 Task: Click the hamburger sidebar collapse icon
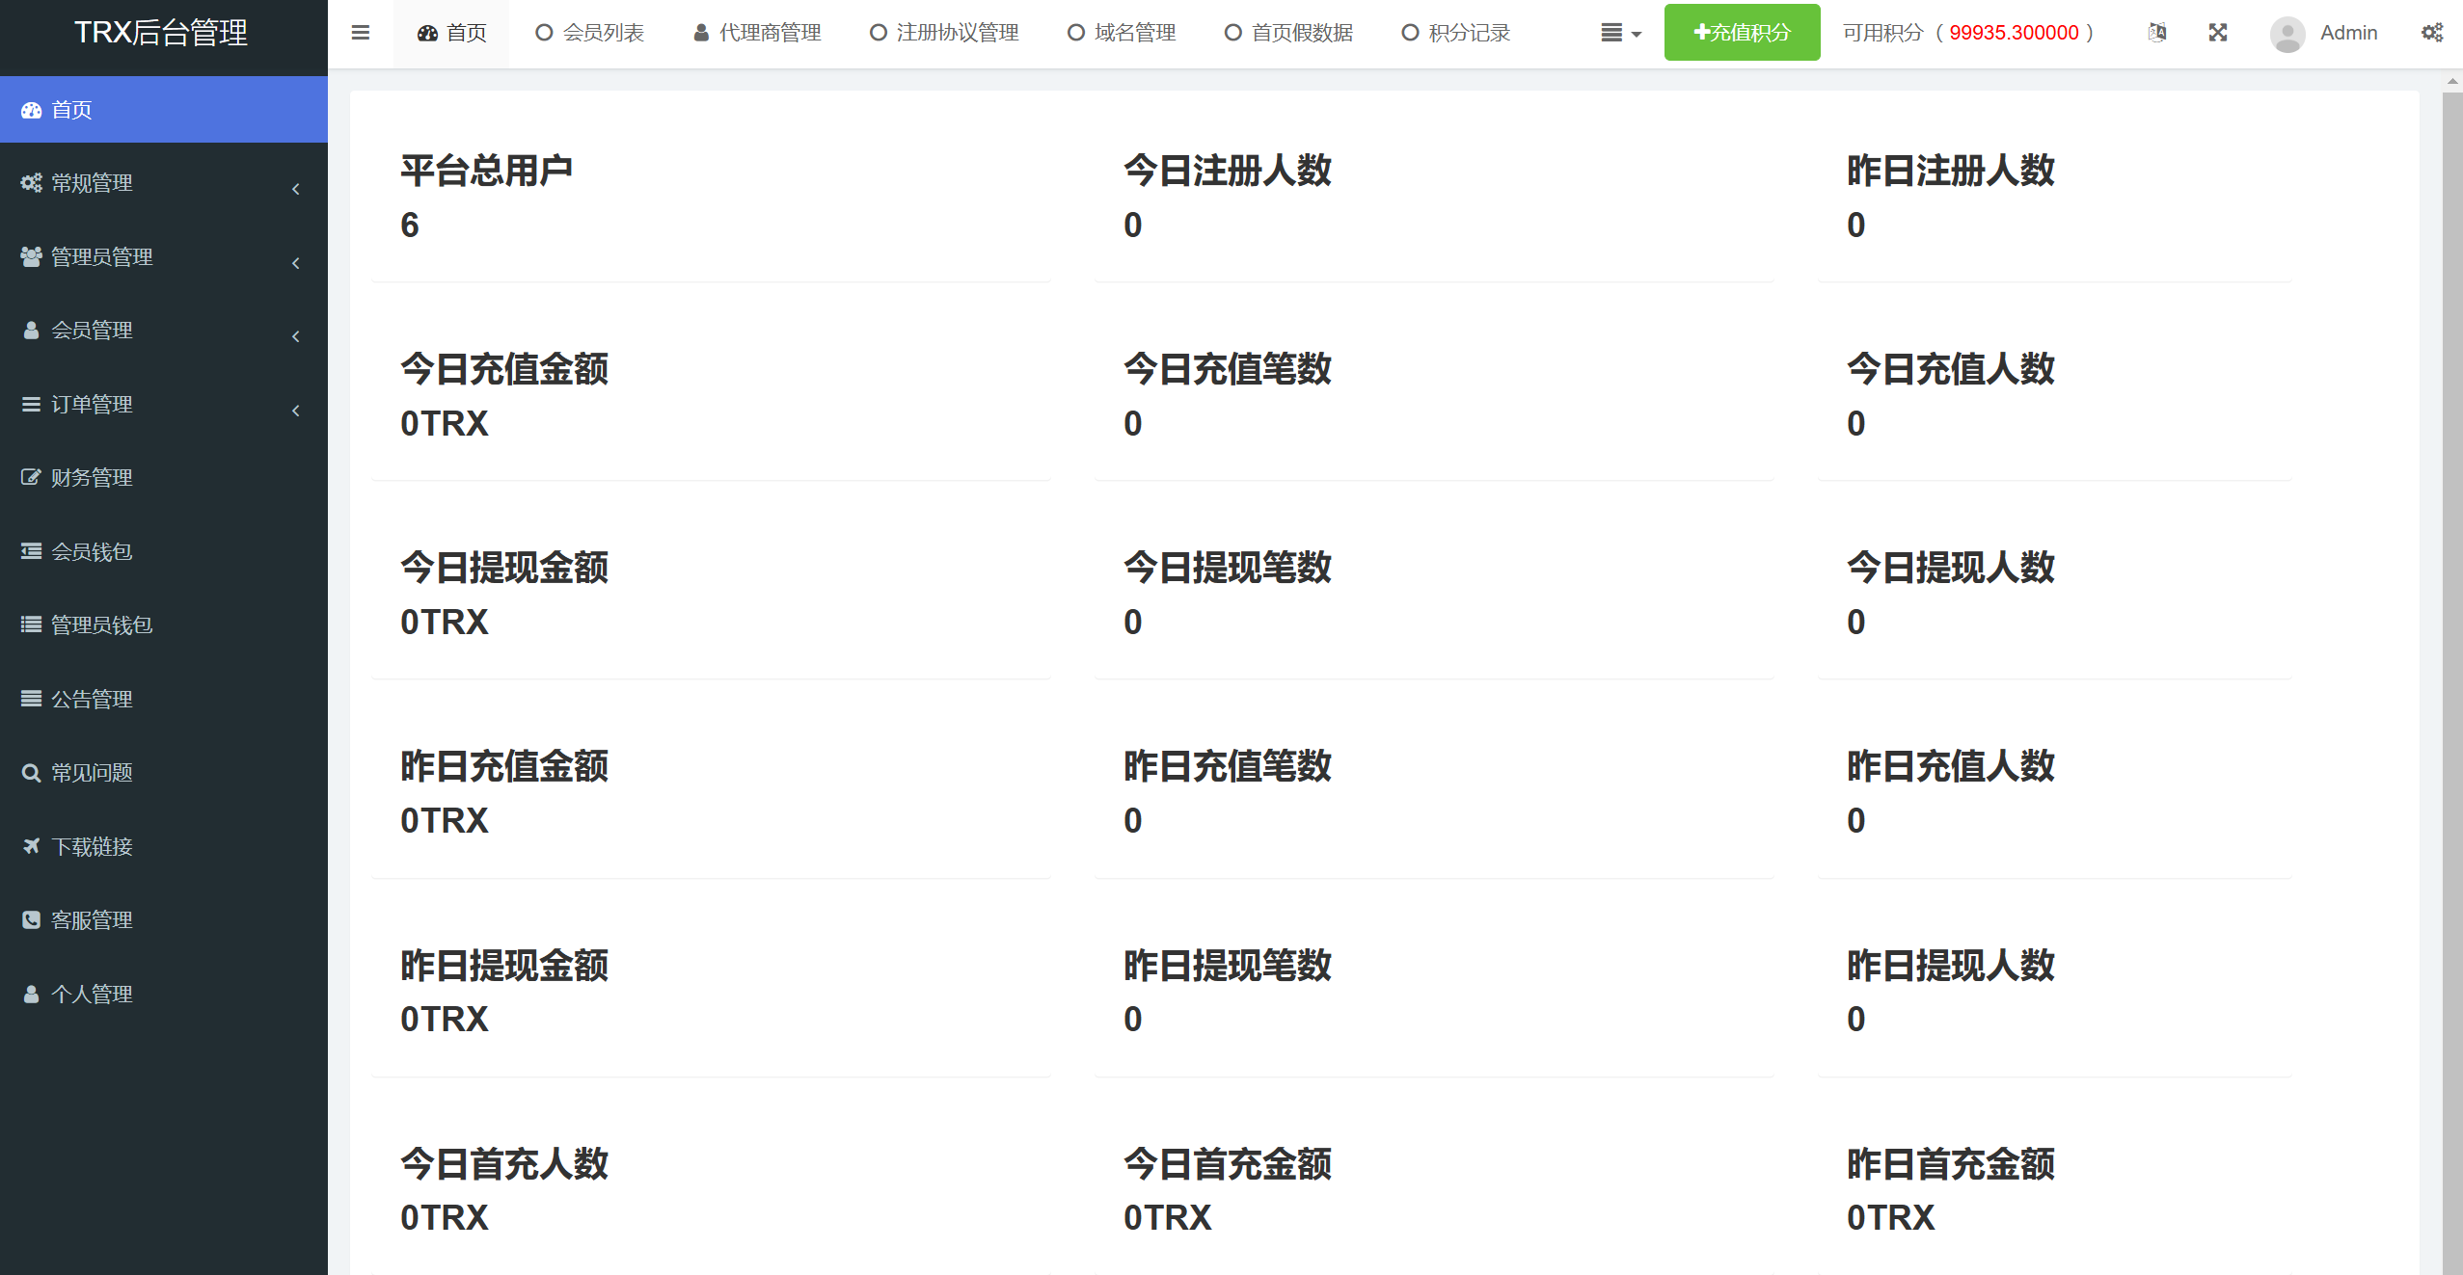click(x=361, y=33)
